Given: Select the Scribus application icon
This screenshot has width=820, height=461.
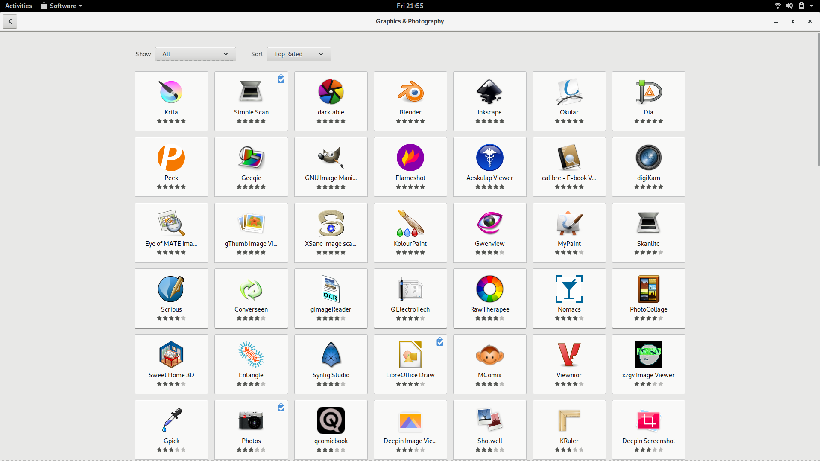Looking at the screenshot, I should (x=171, y=289).
